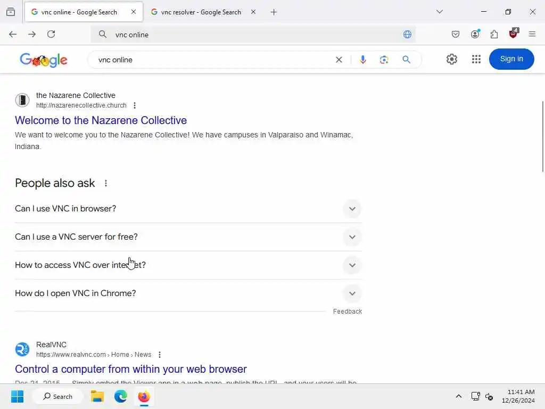Viewport: 545px width, 409px height.
Task: Open the muted volume tray icon
Action: (490, 396)
